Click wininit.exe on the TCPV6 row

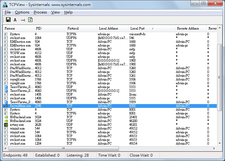pyautogui.click(x=17, y=132)
